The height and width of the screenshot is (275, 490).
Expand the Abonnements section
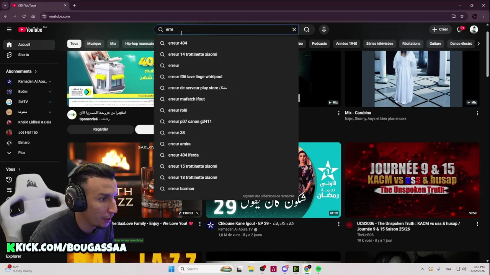pos(21,71)
